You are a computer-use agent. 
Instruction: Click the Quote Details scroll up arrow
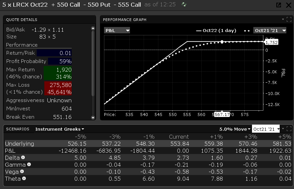click(x=93, y=28)
